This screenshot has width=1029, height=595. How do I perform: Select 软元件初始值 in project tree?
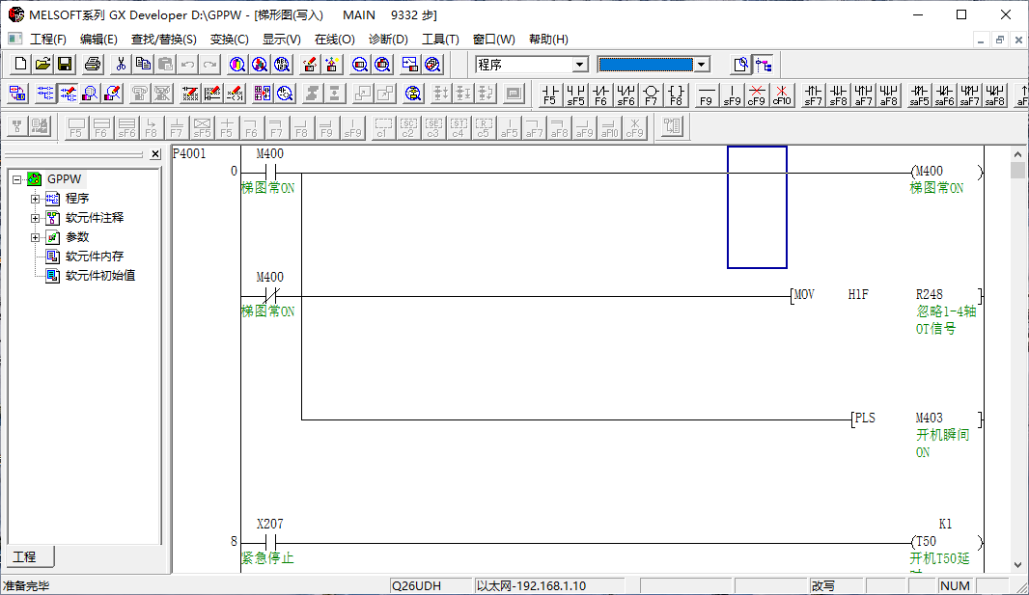(100, 275)
